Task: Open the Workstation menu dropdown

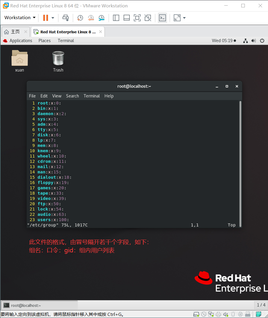Action: pos(20,18)
